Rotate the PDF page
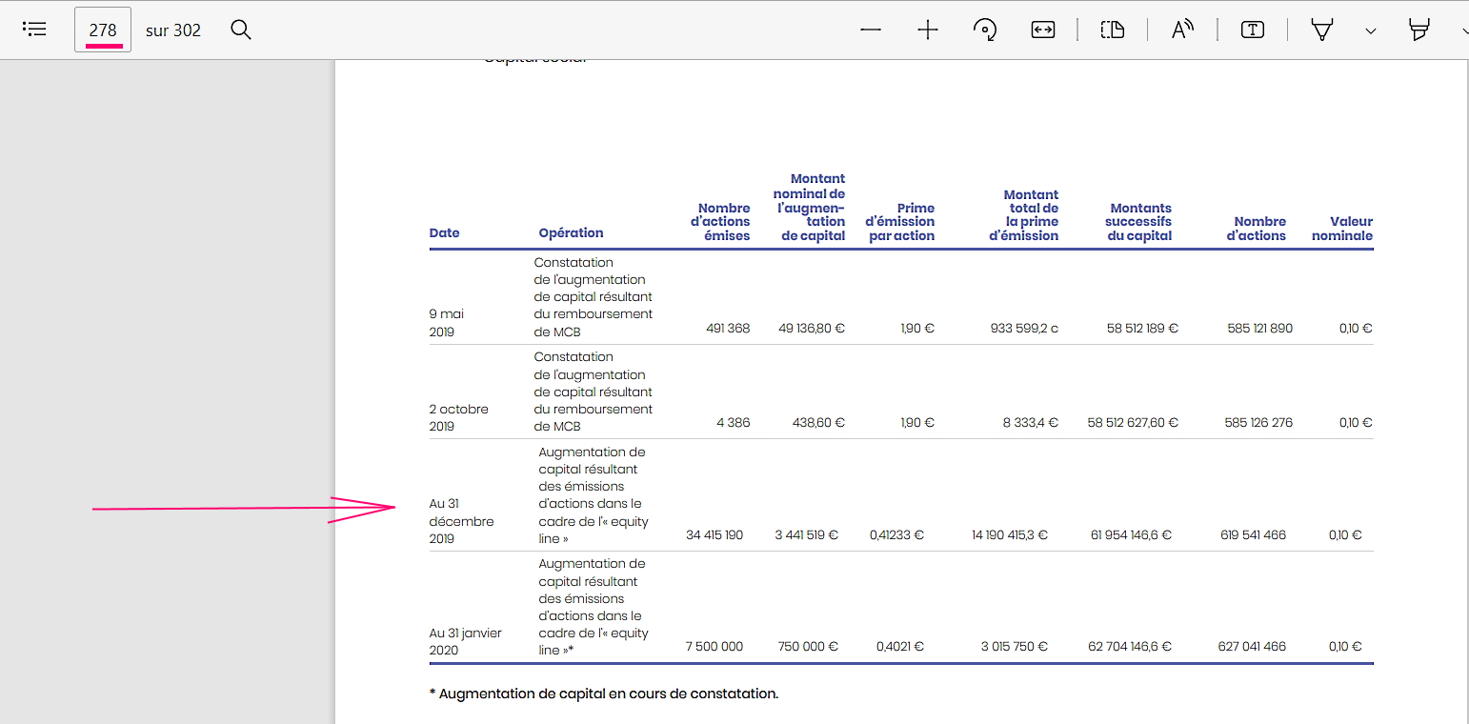Viewport: 1469px width, 724px height. tap(985, 30)
